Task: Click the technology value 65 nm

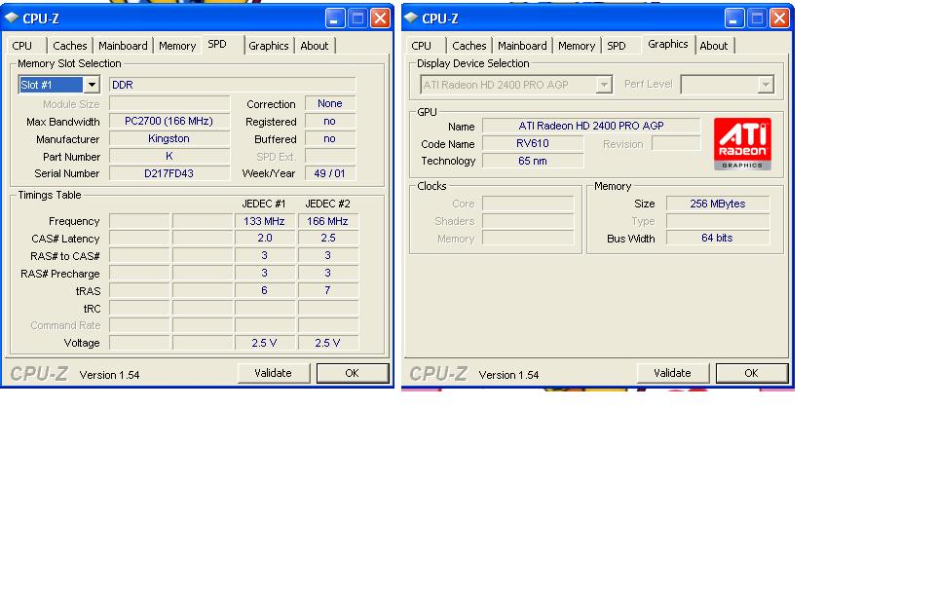Action: [533, 161]
